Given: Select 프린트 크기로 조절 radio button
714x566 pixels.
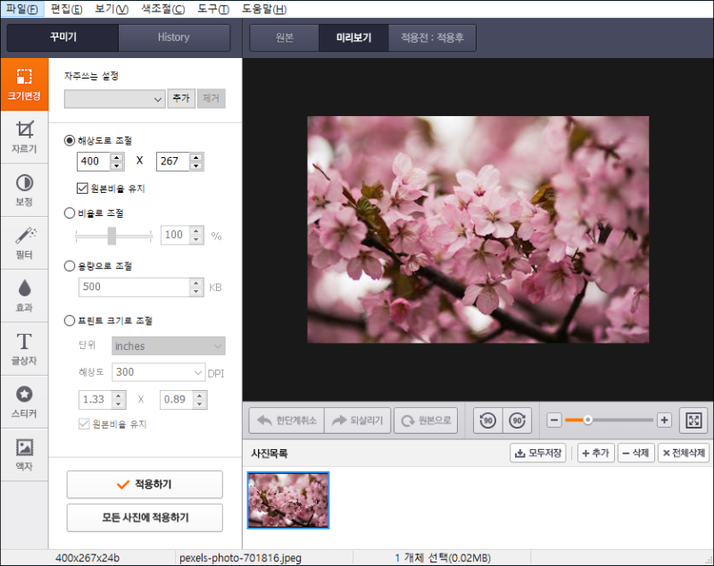Looking at the screenshot, I should click(70, 320).
